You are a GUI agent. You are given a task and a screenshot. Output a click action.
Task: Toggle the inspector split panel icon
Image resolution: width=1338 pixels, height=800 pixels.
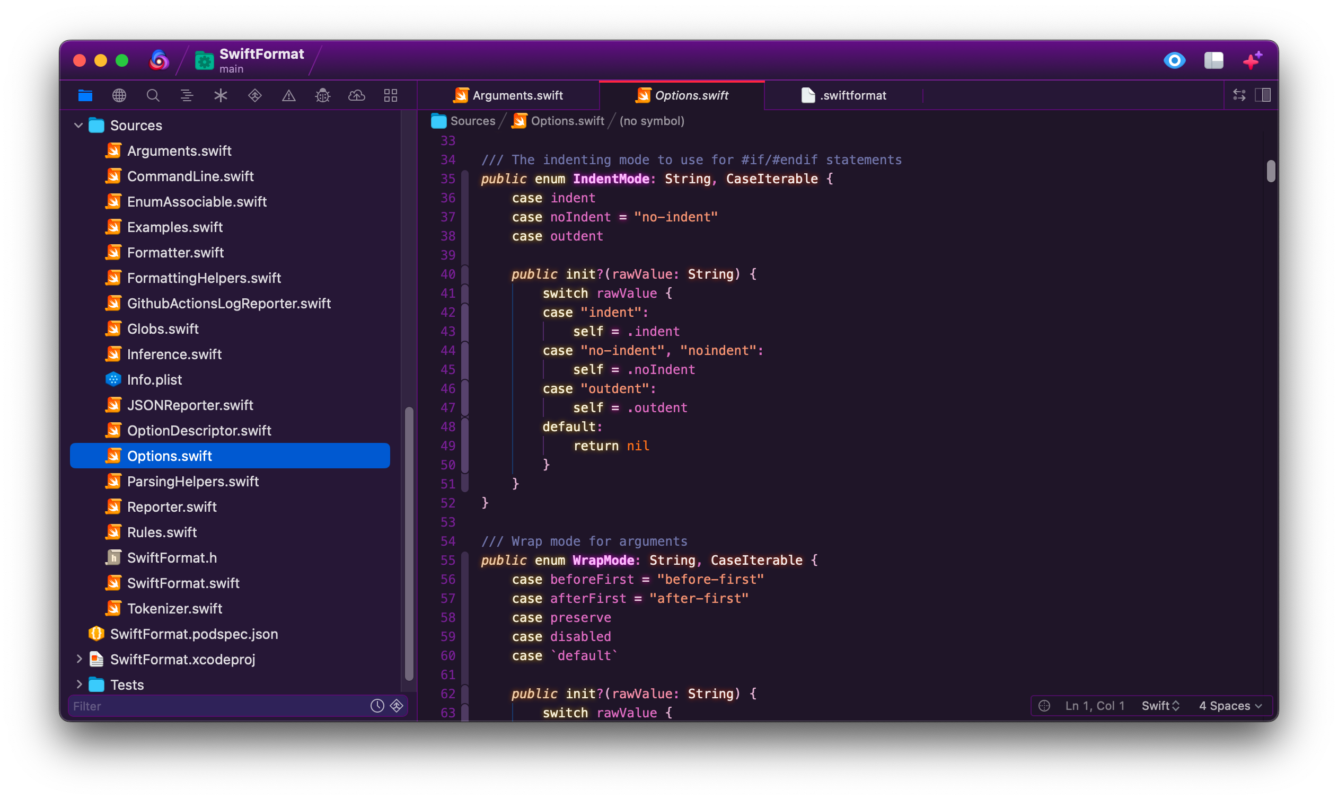pyautogui.click(x=1263, y=95)
